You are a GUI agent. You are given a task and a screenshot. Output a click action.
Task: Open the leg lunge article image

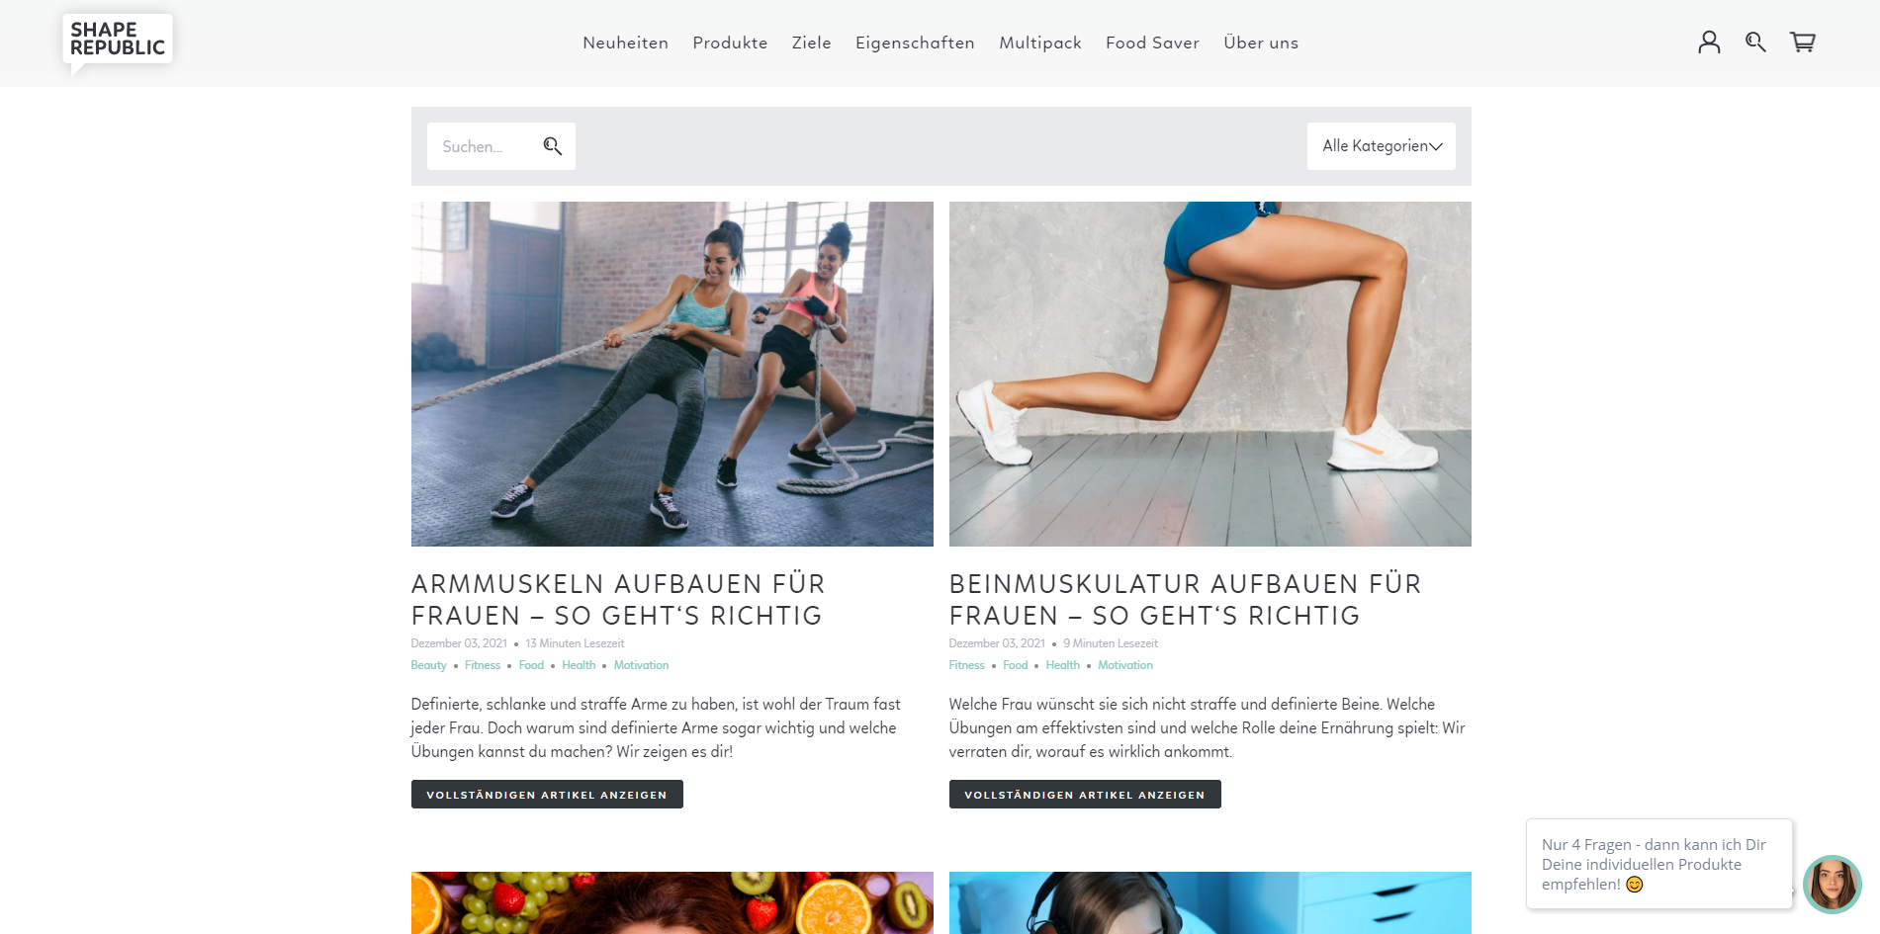pos(1210,374)
